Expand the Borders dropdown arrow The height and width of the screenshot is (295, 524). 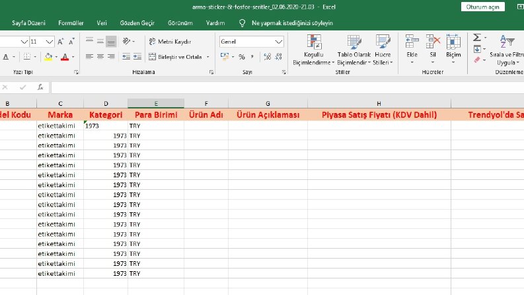[35, 57]
